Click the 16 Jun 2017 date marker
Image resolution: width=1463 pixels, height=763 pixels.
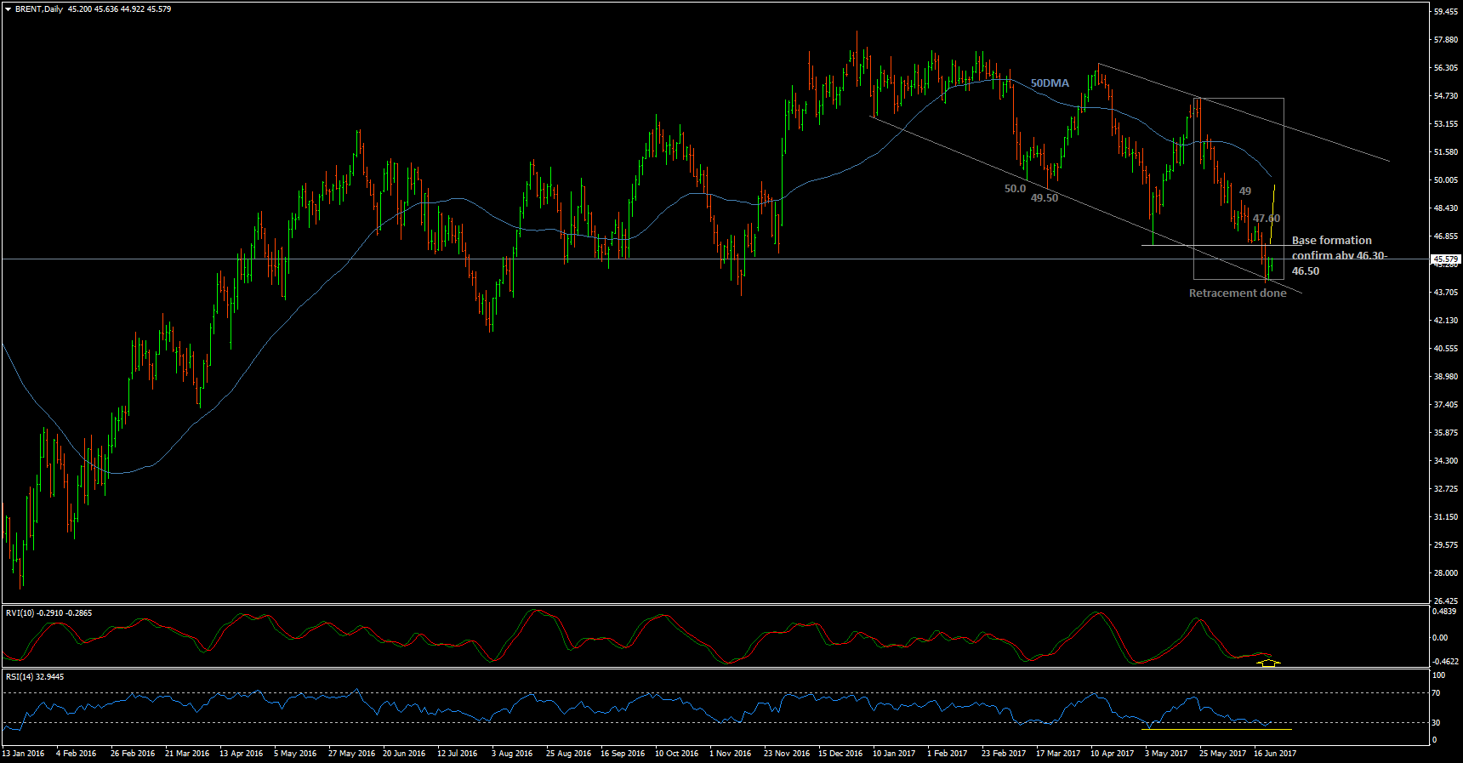(1274, 754)
